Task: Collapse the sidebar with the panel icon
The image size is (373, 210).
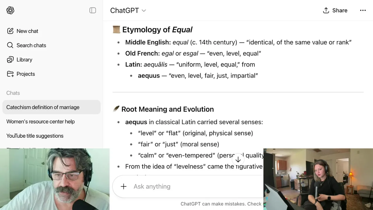Action: 93,10
